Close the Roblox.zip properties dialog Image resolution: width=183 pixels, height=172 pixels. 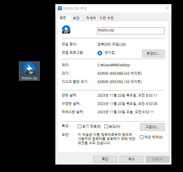(x=167, y=8)
